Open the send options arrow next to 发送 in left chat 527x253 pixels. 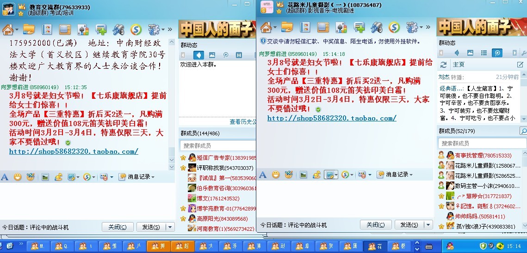pyautogui.click(x=170, y=227)
